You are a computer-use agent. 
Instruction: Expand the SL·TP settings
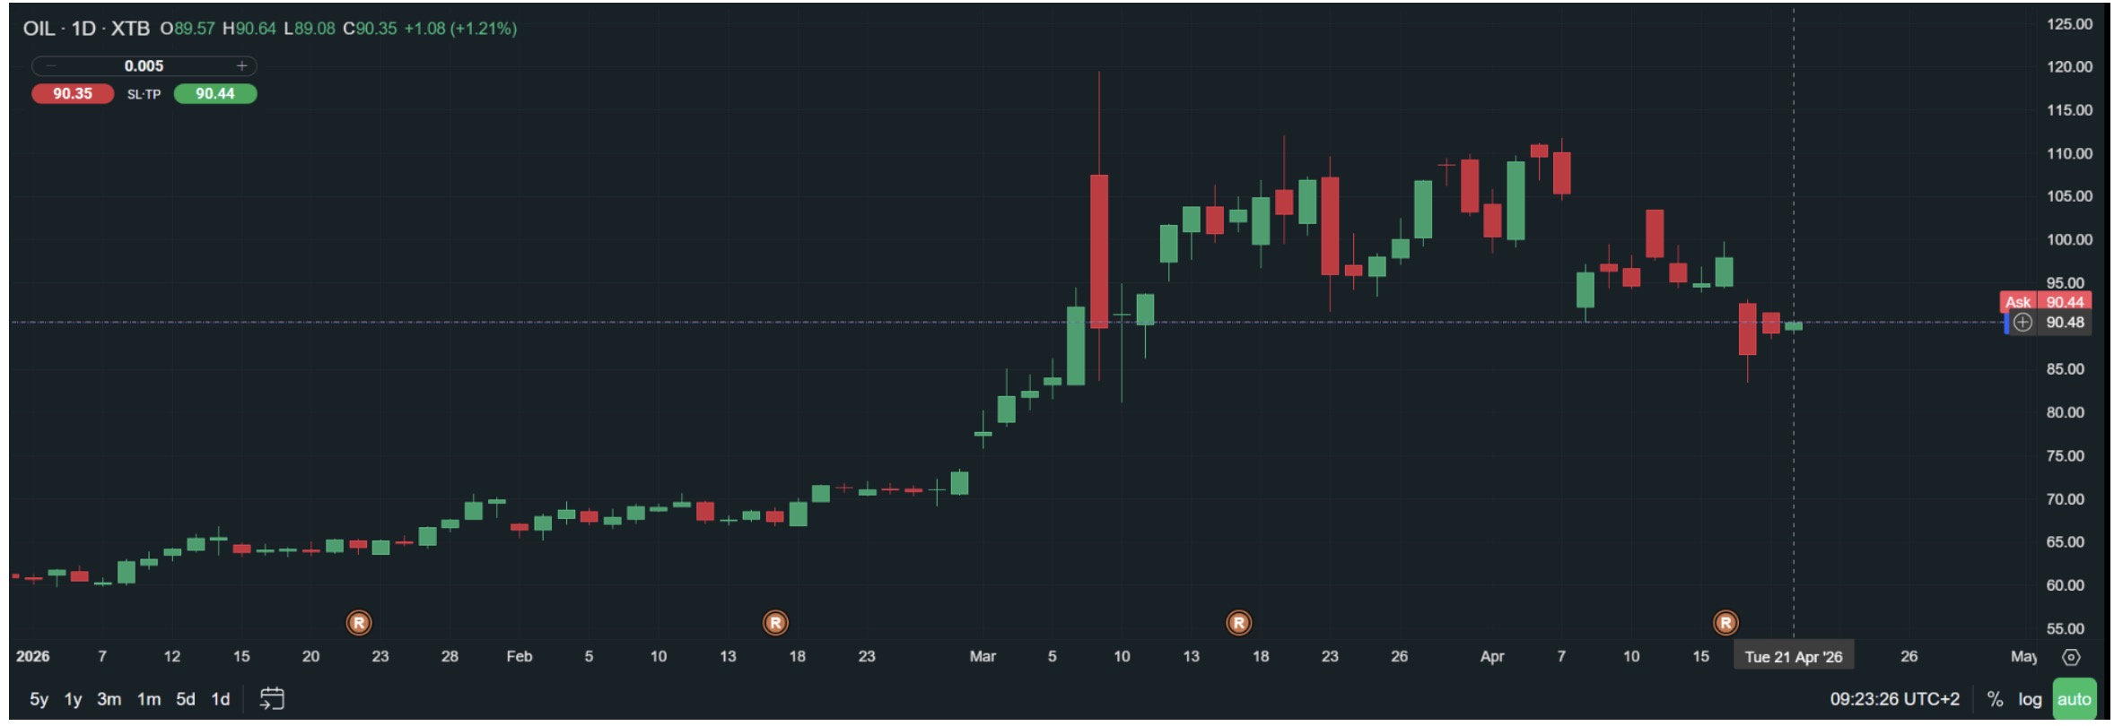[144, 94]
